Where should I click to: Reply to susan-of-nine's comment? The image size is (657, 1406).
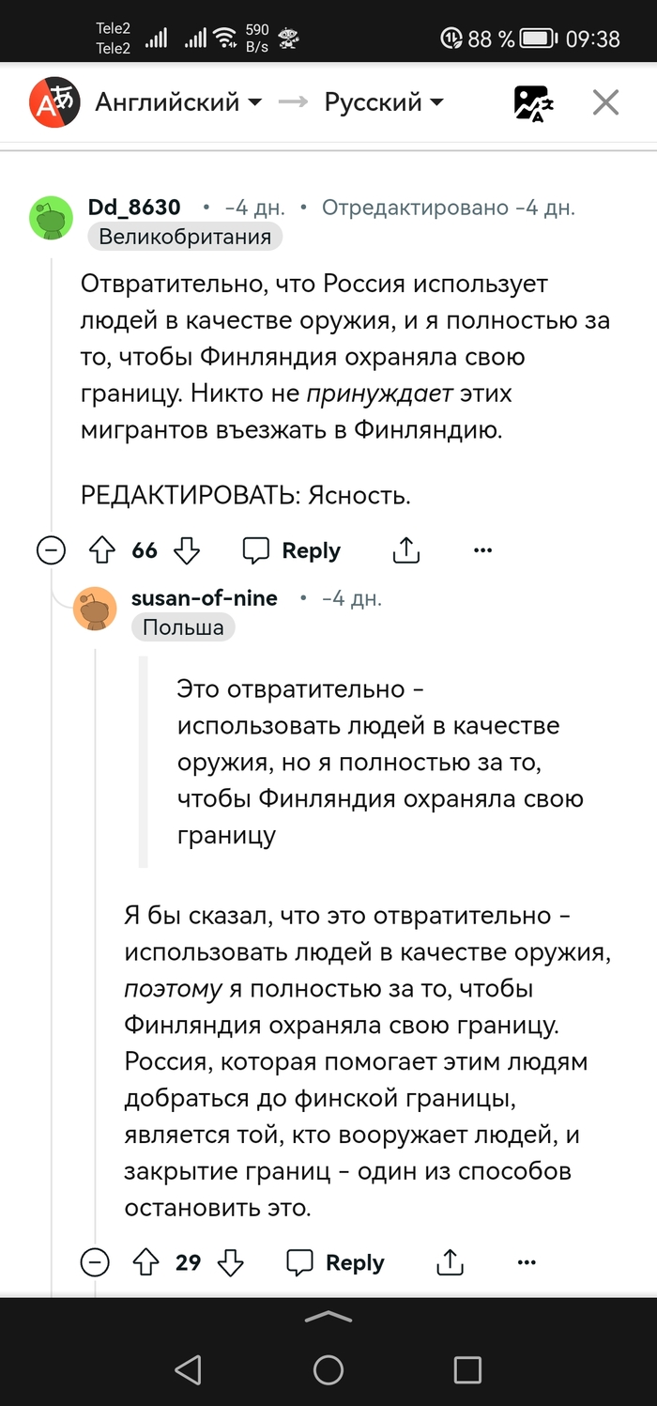point(335,1262)
